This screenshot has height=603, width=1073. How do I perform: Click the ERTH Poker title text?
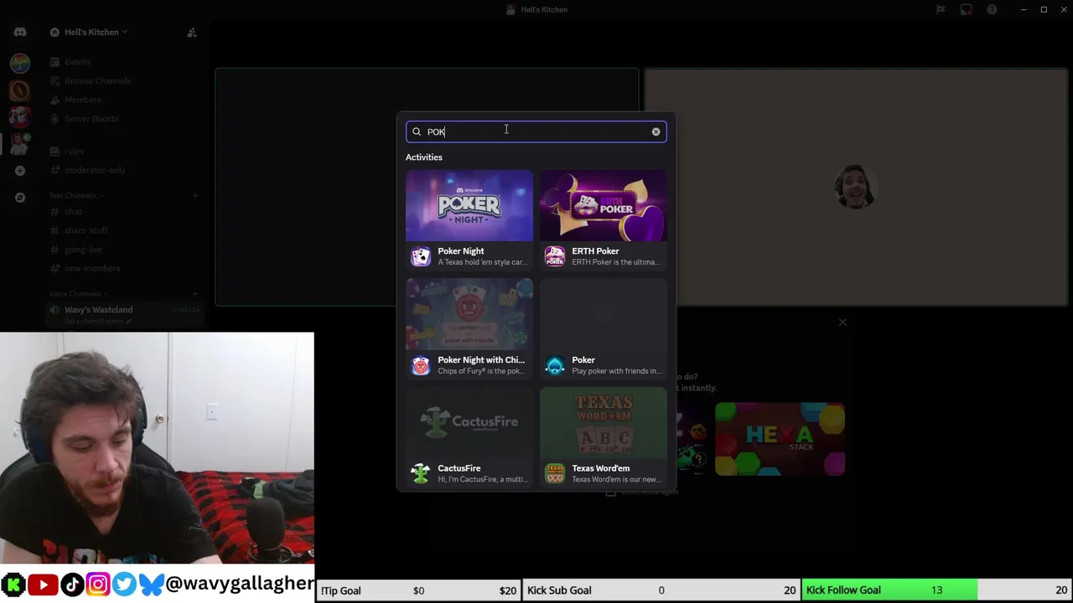[x=595, y=251]
